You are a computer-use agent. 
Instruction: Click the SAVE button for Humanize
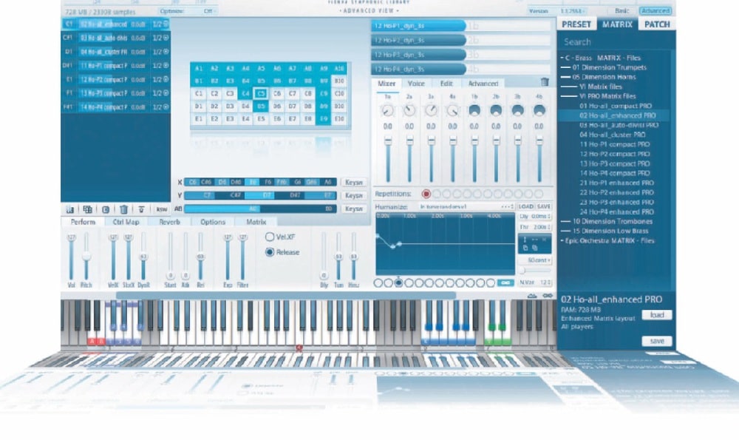[x=543, y=206]
